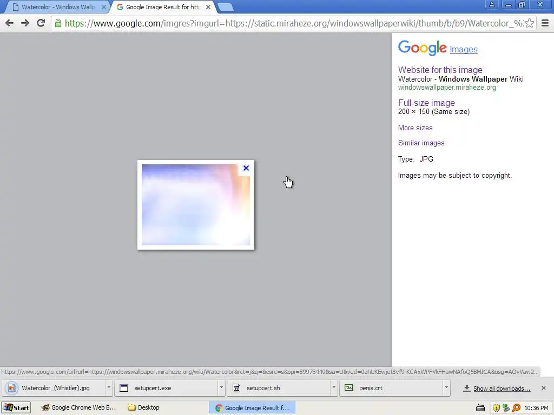Select the Google Image Result tab
Screen dimensions: 554x415
(163, 7)
